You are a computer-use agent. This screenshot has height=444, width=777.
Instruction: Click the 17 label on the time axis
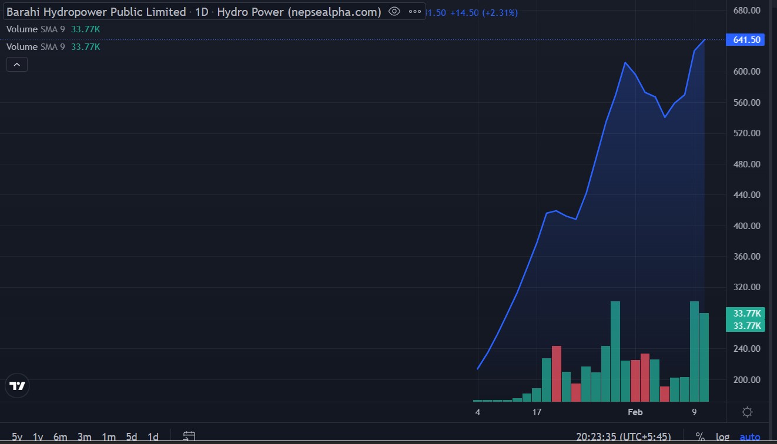(x=537, y=412)
